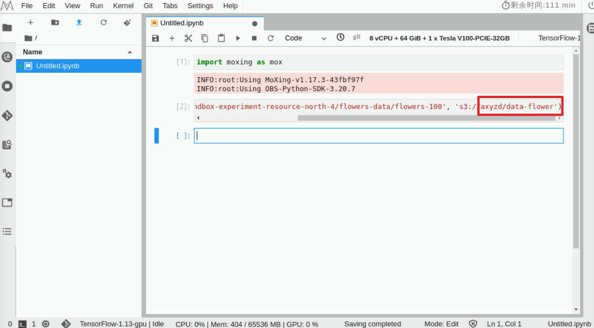The image size is (594, 328).
Task: Open the Run menu
Action: (96, 6)
